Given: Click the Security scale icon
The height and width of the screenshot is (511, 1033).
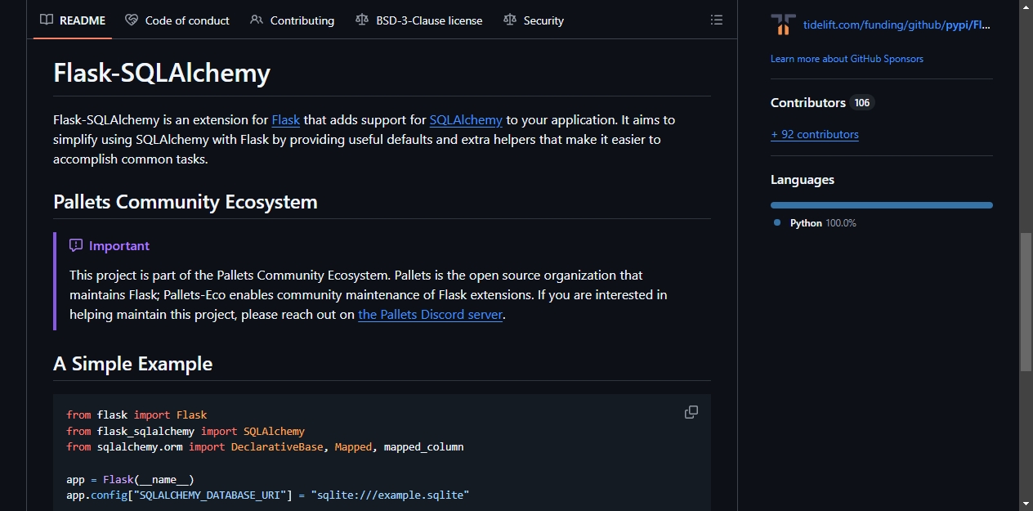Looking at the screenshot, I should click(510, 20).
